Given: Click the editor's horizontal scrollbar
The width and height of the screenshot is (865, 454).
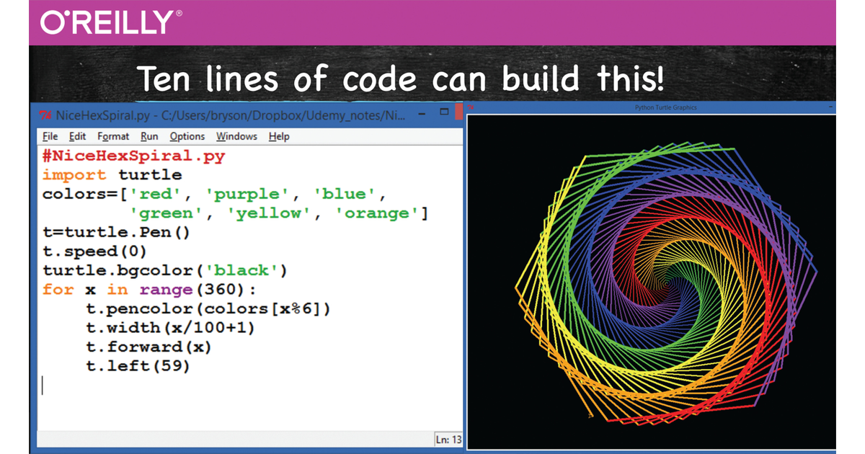Looking at the screenshot, I should [x=245, y=428].
